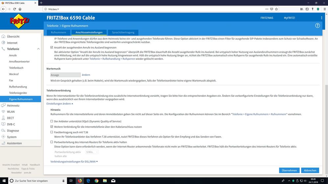Expand 'Verbindungseinstellungen für DSL/WAN'

click(x=74, y=161)
